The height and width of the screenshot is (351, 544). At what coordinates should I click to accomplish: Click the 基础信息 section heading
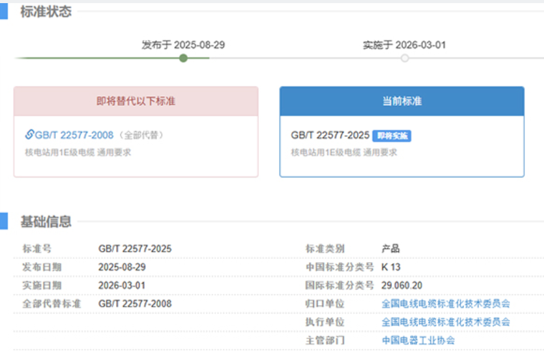pyautogui.click(x=46, y=222)
